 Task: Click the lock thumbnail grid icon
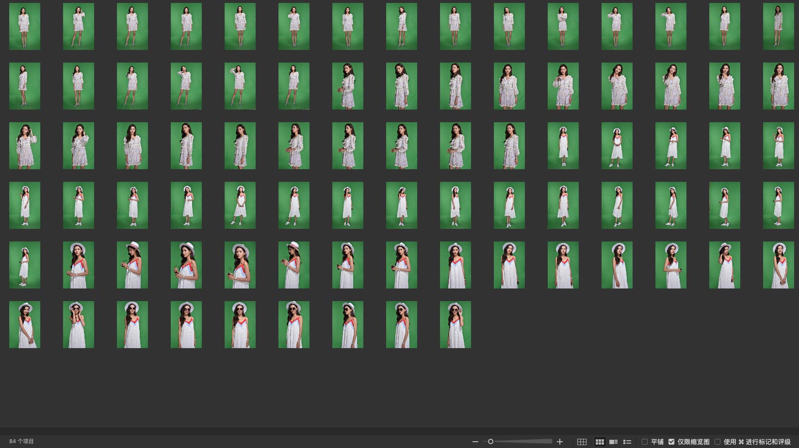click(582, 442)
